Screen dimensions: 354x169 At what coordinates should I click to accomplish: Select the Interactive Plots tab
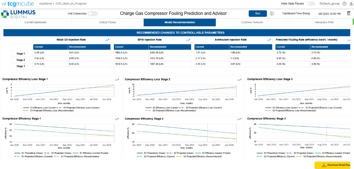coord(324,22)
